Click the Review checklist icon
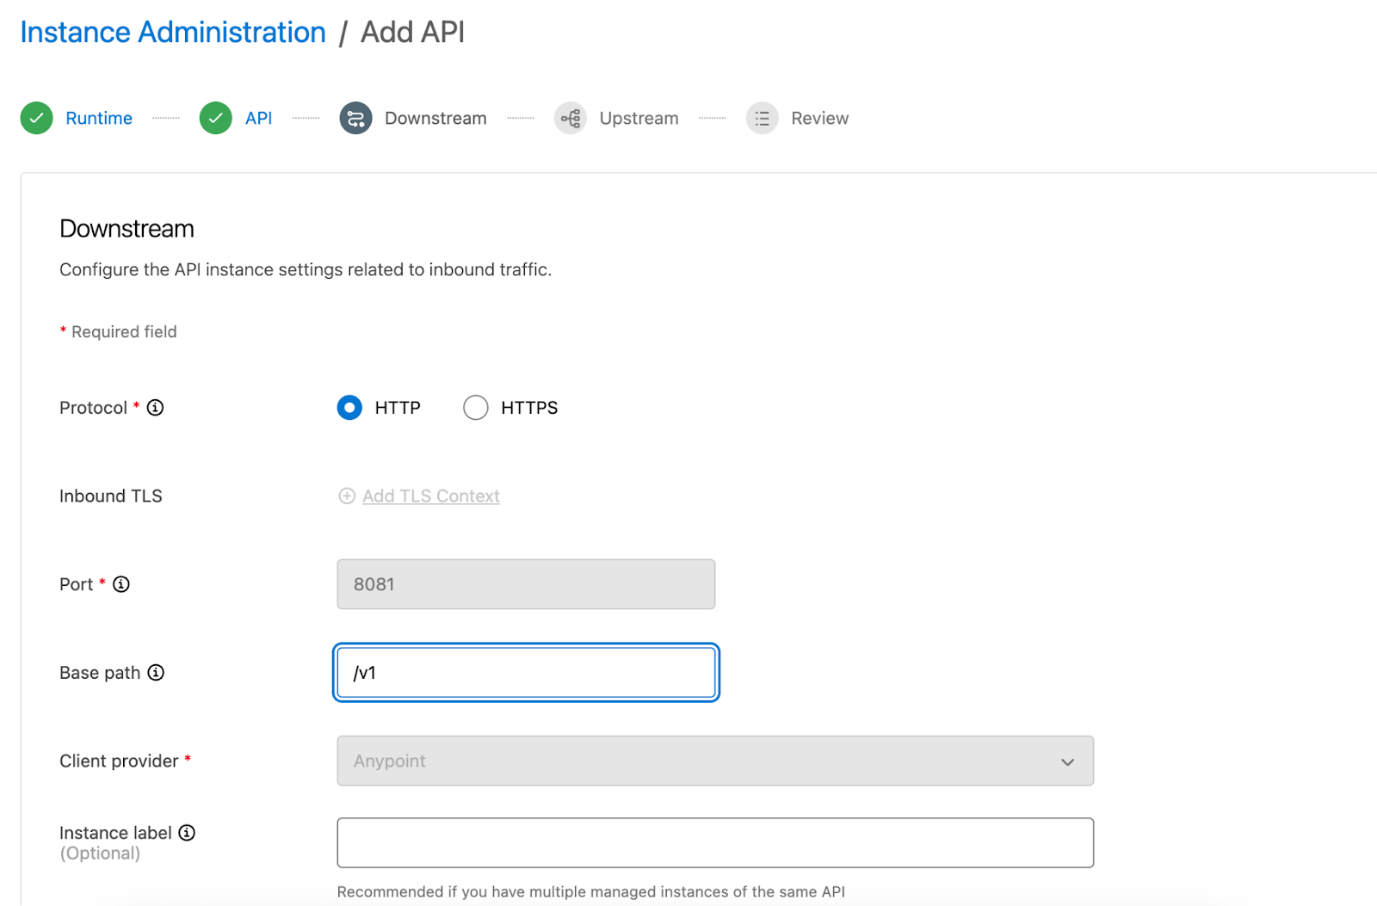Viewport: 1377px width, 906px height. pos(761,118)
